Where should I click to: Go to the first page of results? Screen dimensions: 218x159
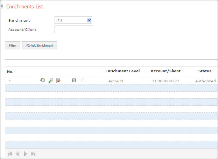[9, 153]
